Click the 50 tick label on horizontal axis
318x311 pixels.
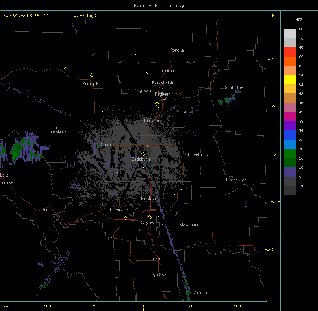tap(190, 306)
